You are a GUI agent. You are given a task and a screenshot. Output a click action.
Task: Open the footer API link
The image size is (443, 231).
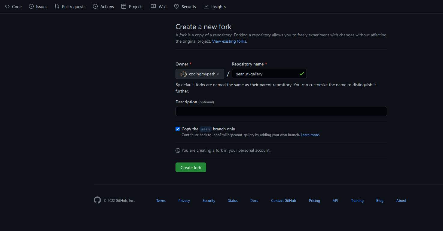335,201
